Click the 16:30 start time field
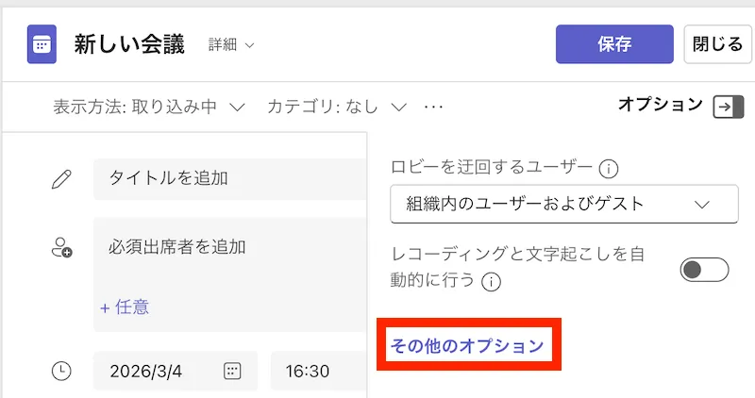 [x=311, y=371]
